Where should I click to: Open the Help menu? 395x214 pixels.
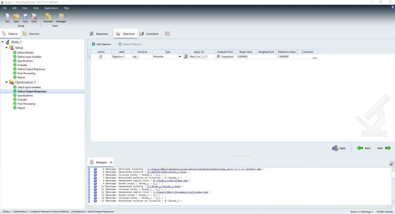[66, 8]
